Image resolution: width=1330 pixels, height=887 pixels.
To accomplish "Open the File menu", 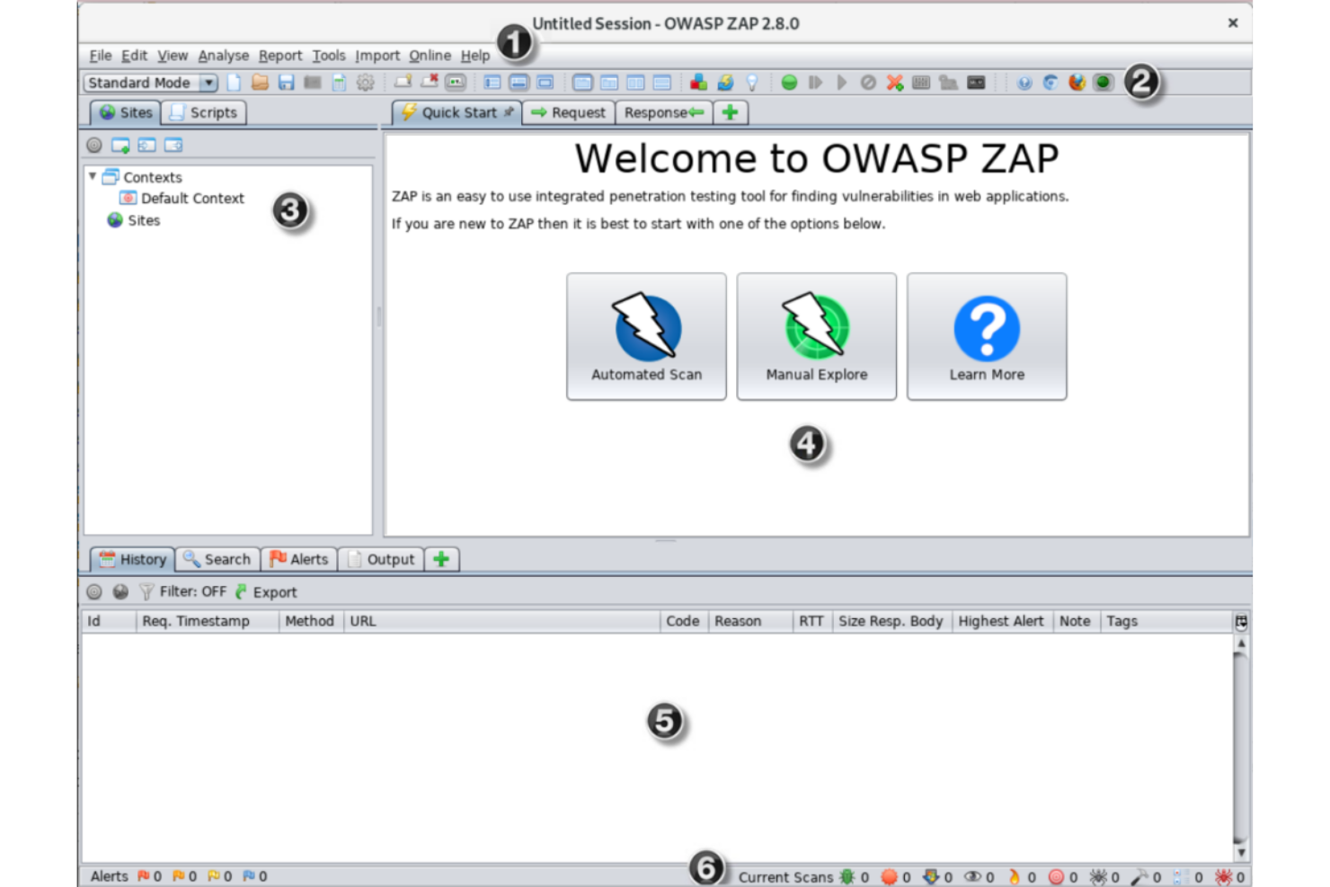I will click(101, 56).
